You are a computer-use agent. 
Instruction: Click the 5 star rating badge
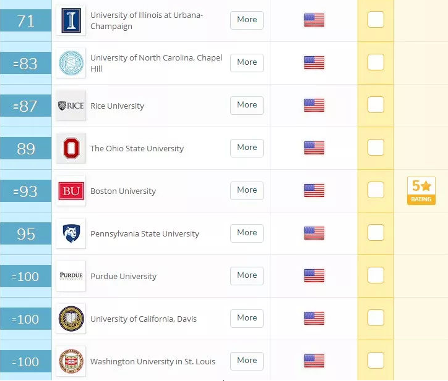[421, 191]
